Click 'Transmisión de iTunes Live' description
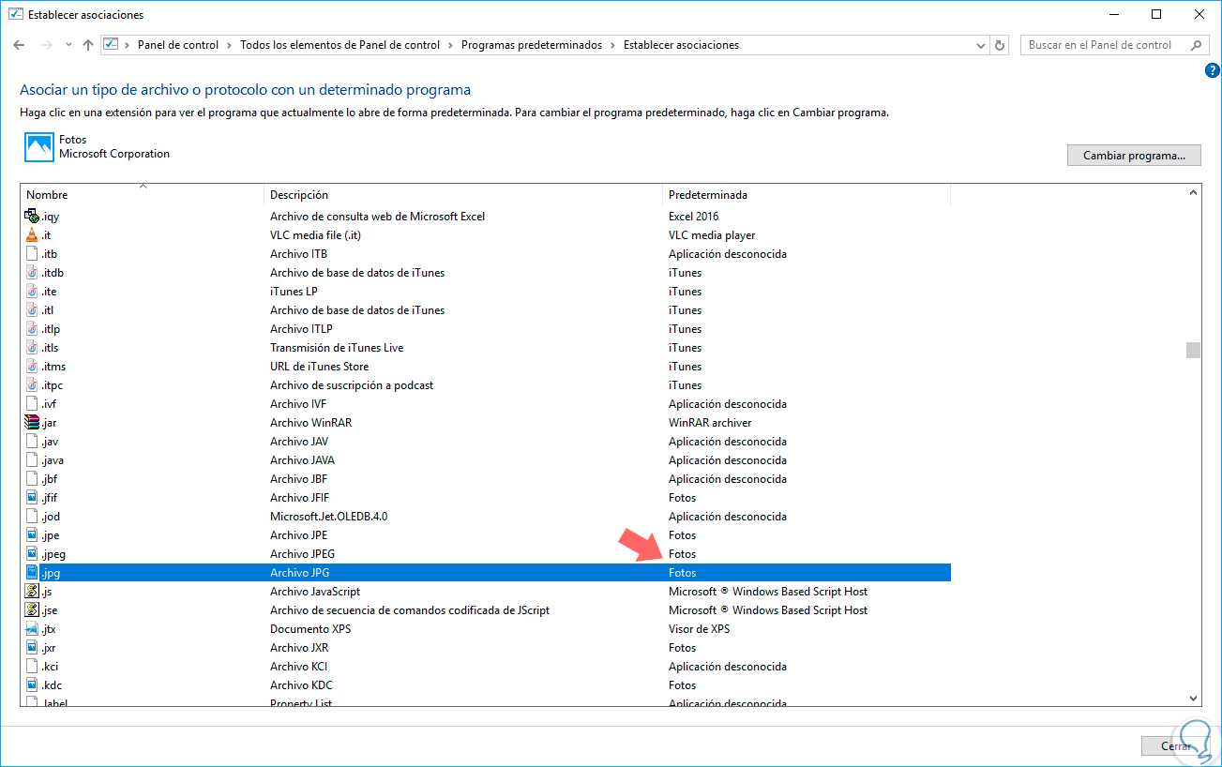The height and width of the screenshot is (767, 1222). pos(337,347)
